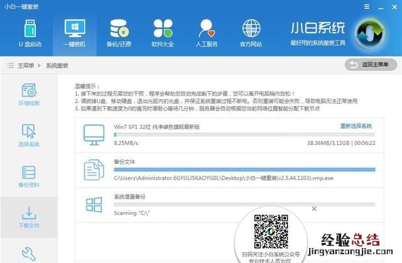Click the 系统增量备份 progress bar

tap(244, 205)
